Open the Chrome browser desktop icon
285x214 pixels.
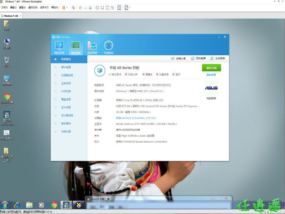click(x=7, y=98)
